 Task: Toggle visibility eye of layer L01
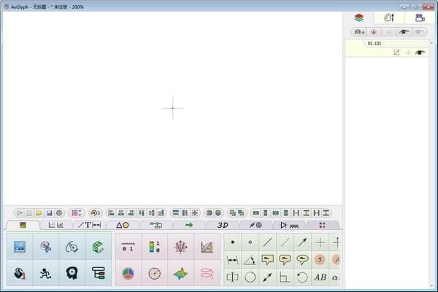click(420, 53)
